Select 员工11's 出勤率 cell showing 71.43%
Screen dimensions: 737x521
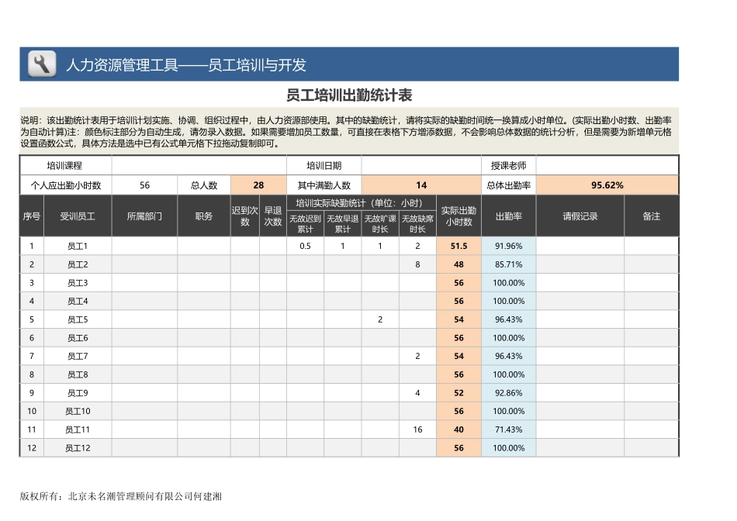508,429
